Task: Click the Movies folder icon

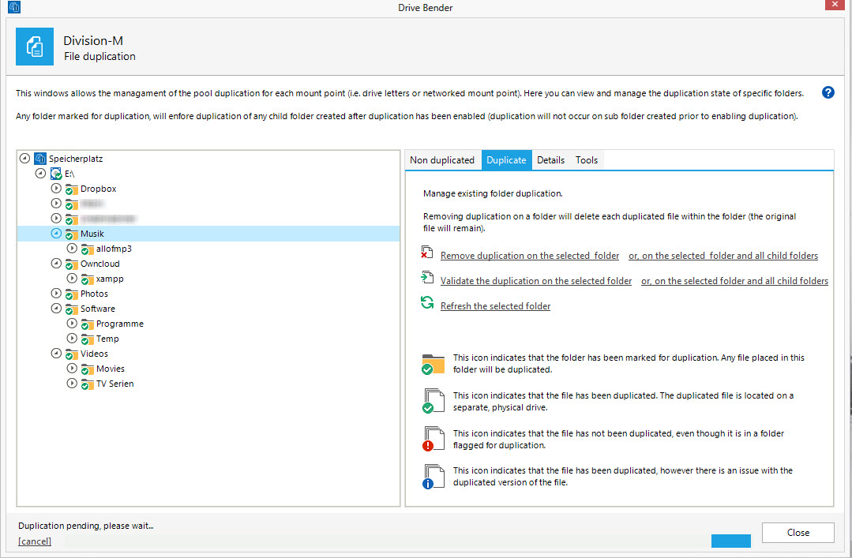Action: coord(88,369)
